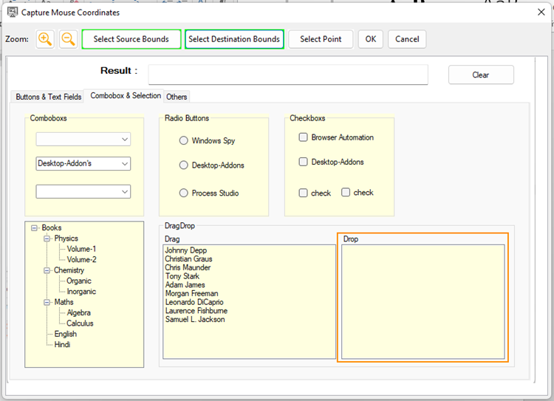
Task: Tick the Desktop-Addons checkbox
Action: [x=303, y=162]
